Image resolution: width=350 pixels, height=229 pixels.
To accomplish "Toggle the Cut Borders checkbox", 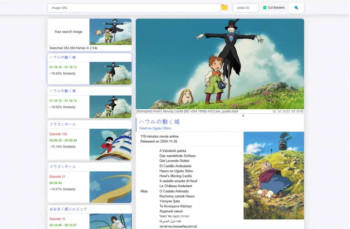I will click(x=265, y=8).
